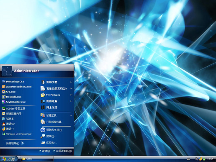
Task: Click the turn off computer button
Action: click(62, 151)
